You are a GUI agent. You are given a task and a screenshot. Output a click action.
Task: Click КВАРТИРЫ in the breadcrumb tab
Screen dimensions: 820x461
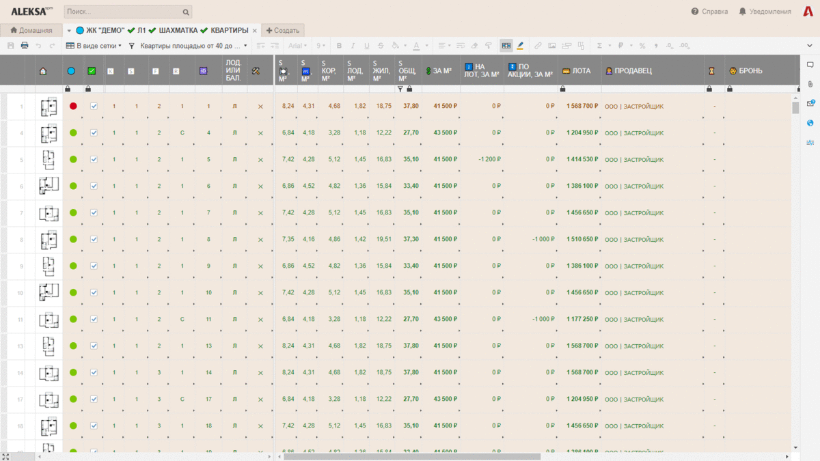[x=229, y=31]
